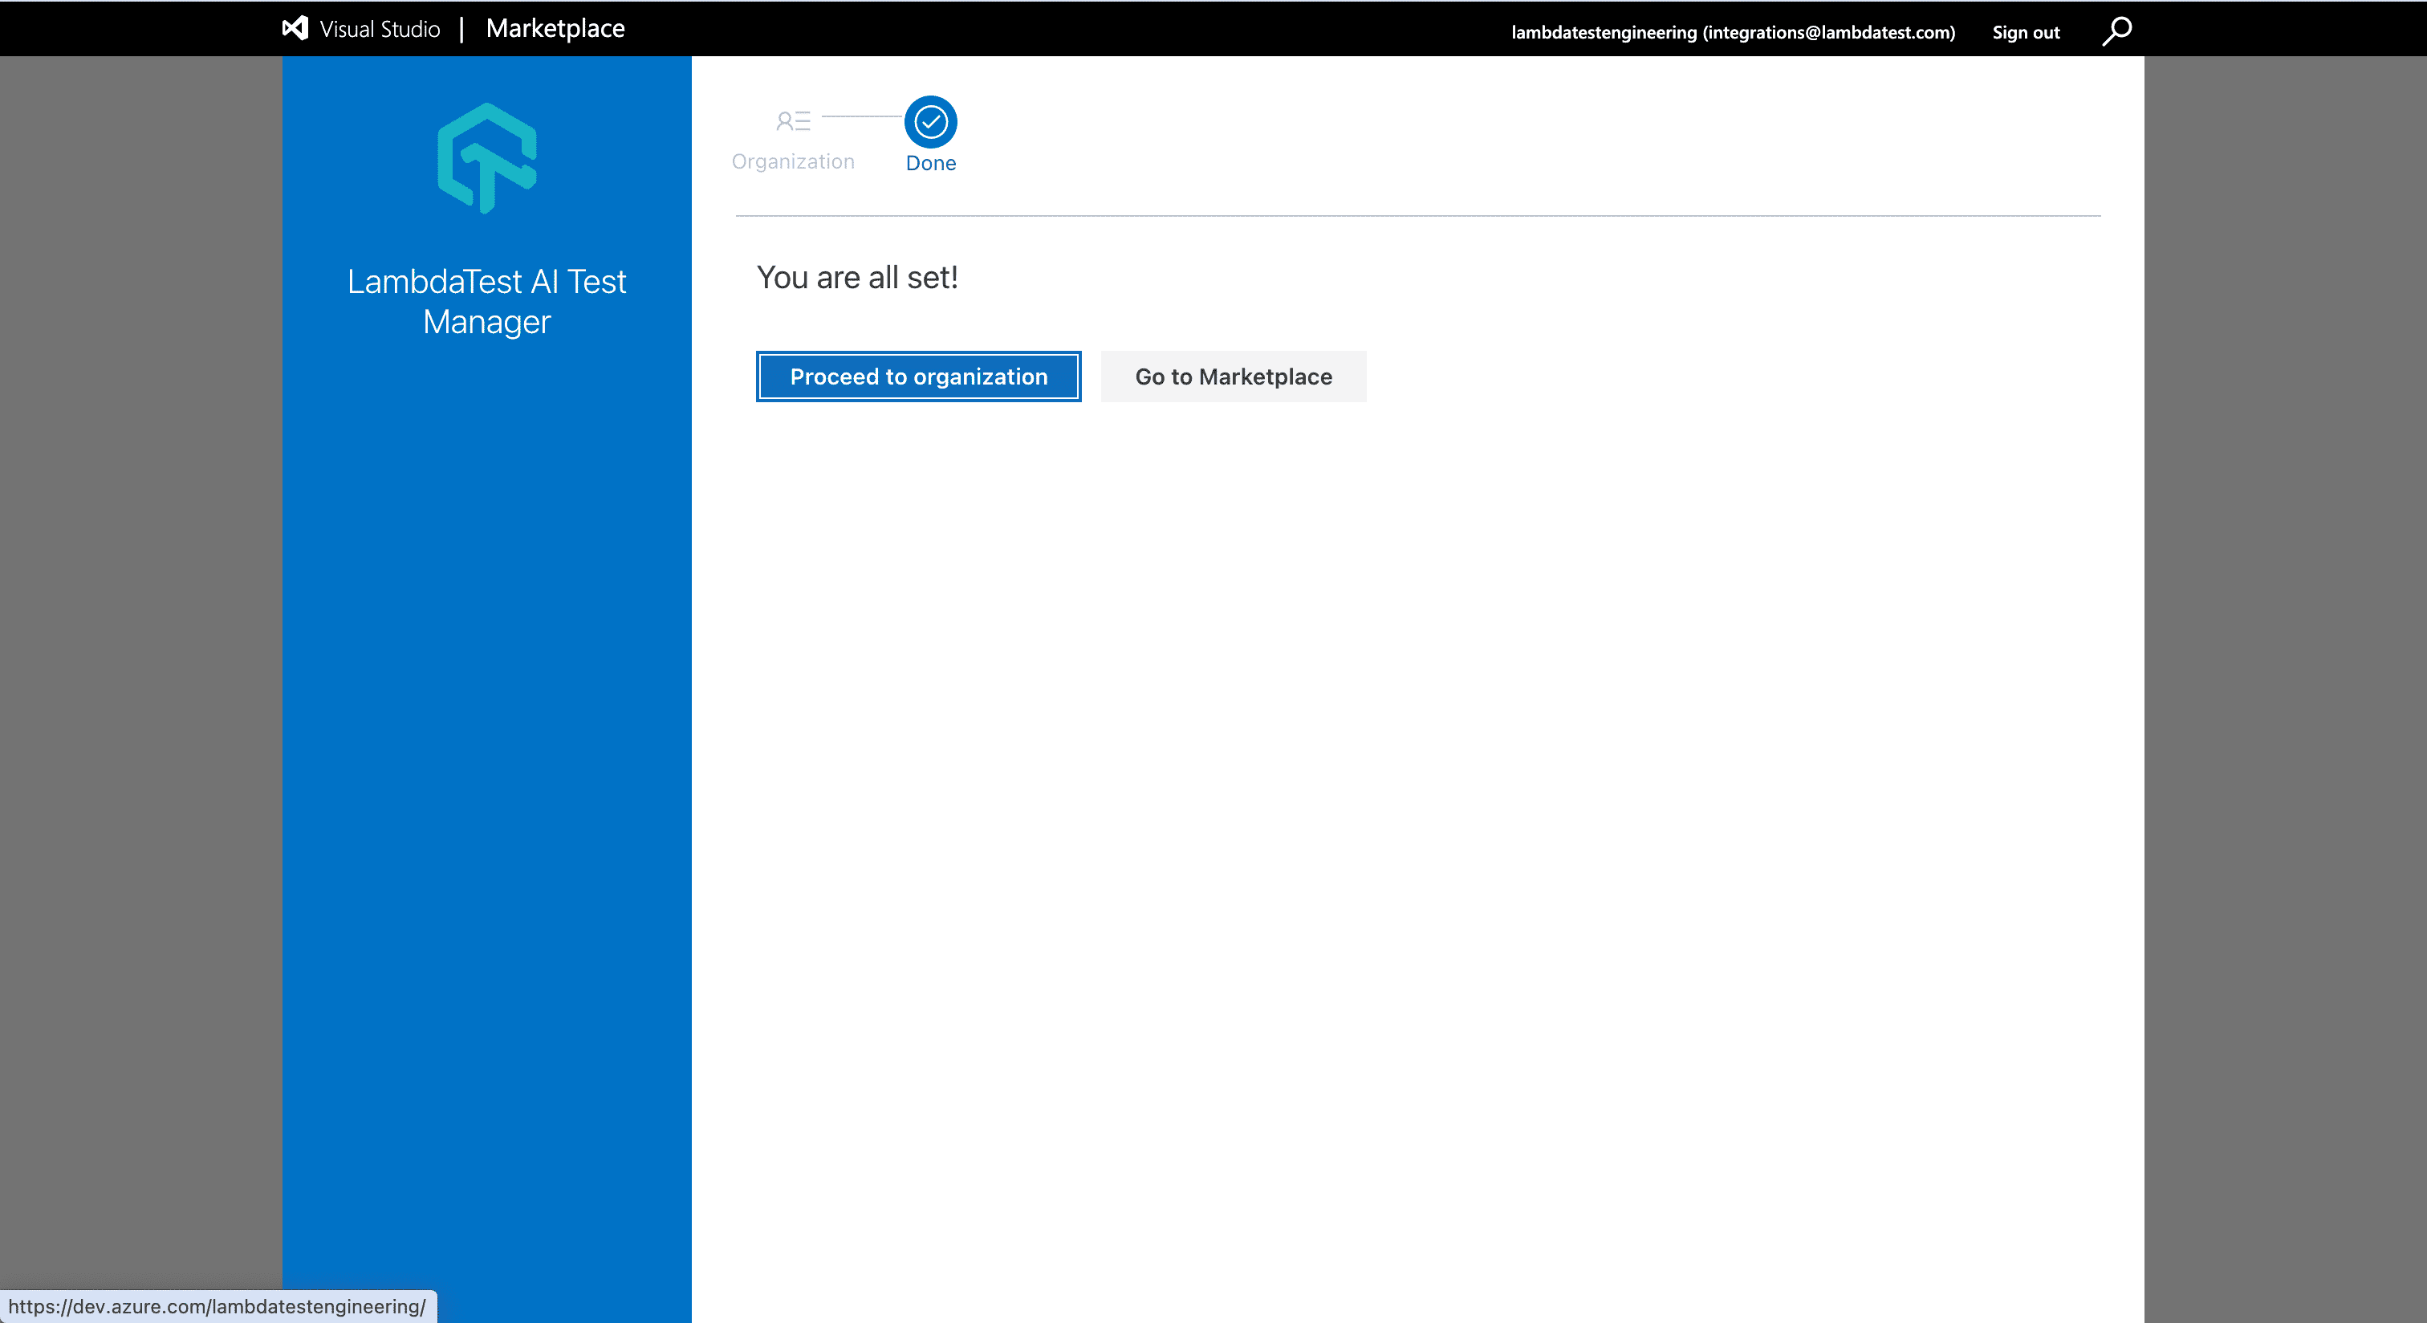Click Proceed to organization button
Viewport: 2427px width, 1323px height.
tap(919, 377)
